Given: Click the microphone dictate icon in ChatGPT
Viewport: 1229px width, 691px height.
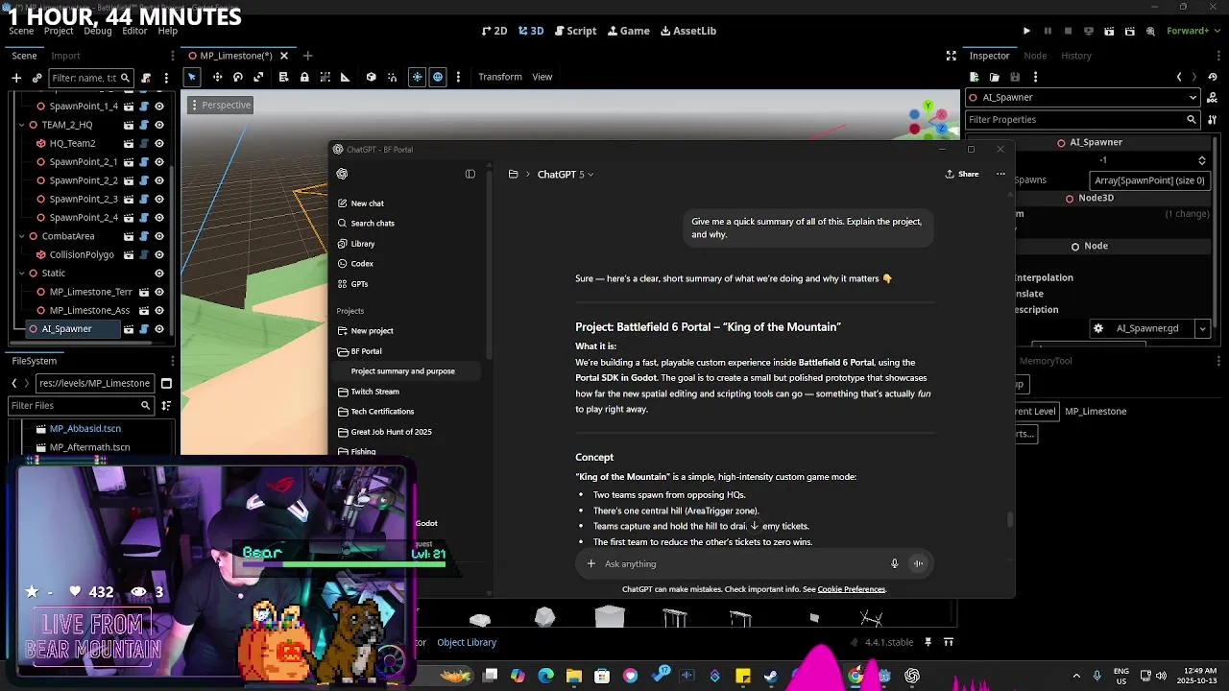Looking at the screenshot, I should click(x=894, y=564).
